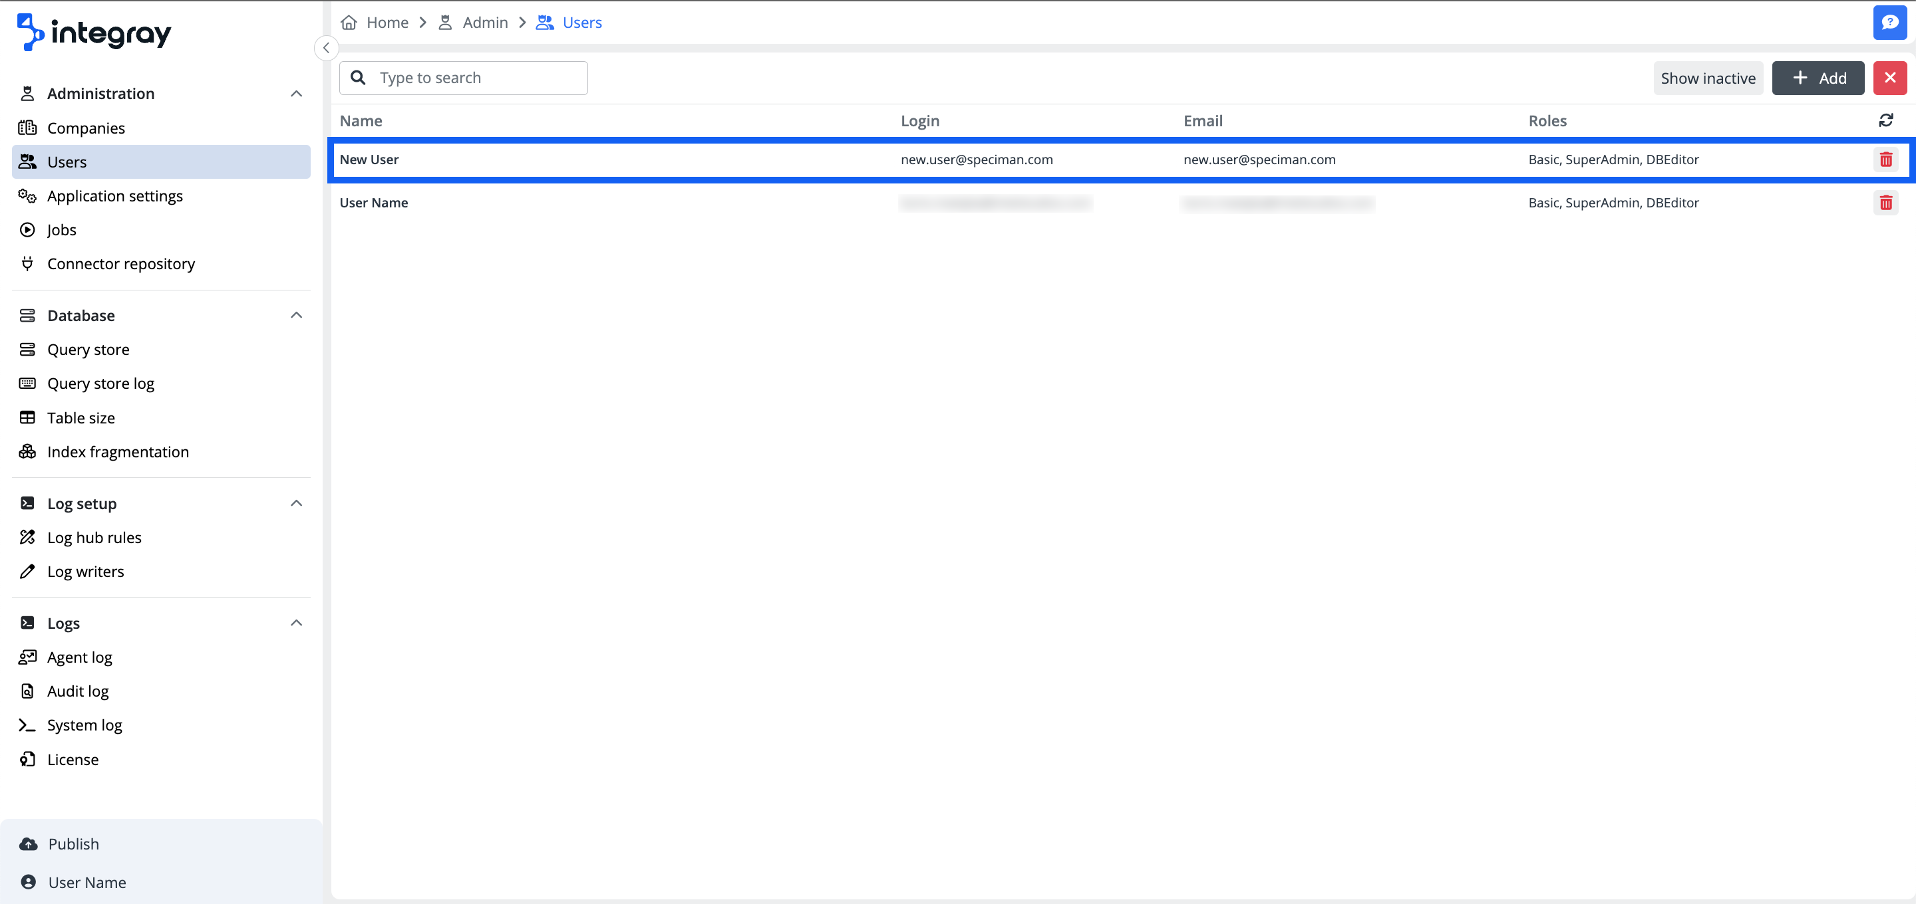Click the refresh icon in table header
This screenshot has height=904, width=1916.
coord(1885,120)
